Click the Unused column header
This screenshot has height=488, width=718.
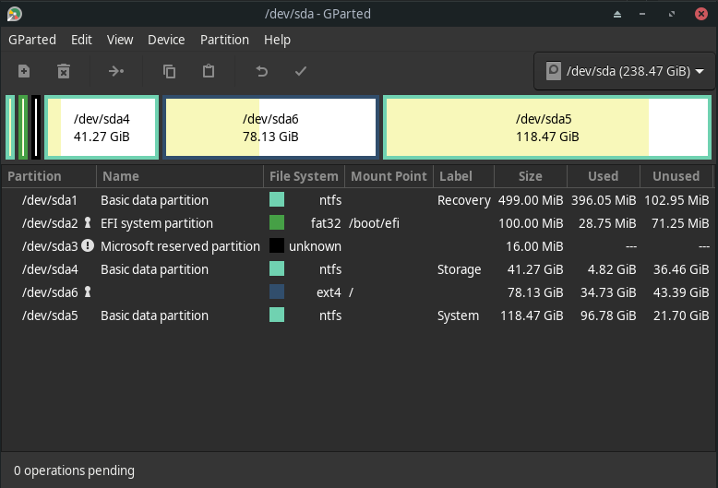pyautogui.click(x=676, y=176)
